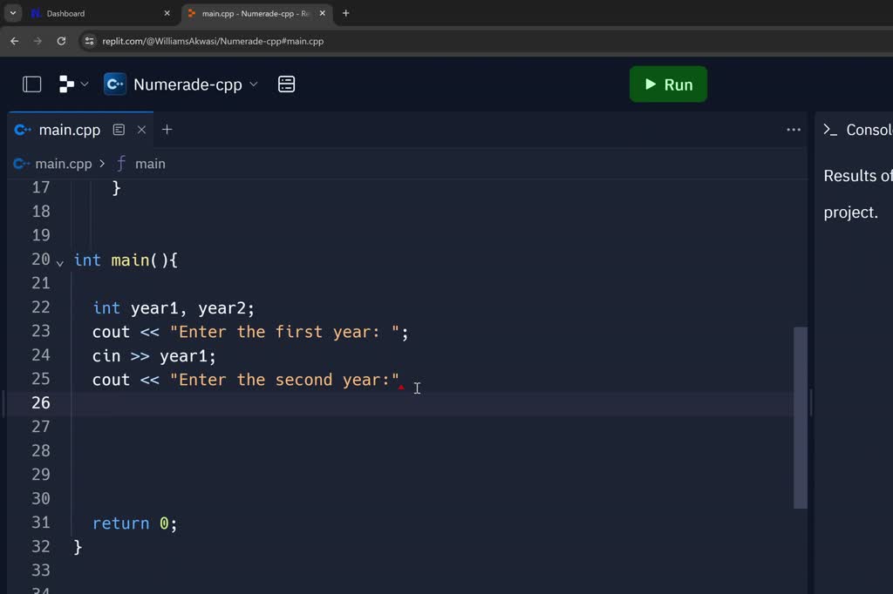Place cursor on empty line 26

(433, 403)
